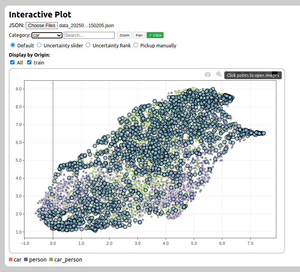Switch to Zoom mode button
This screenshot has width=300, height=272.
[125, 35]
